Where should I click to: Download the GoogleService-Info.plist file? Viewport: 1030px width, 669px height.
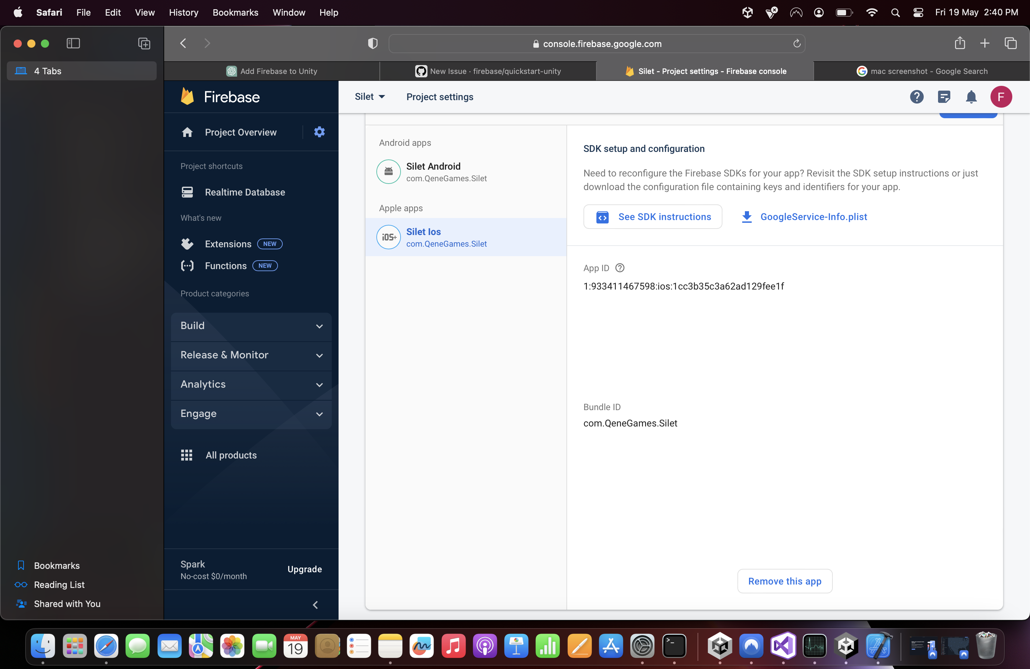[814, 217]
